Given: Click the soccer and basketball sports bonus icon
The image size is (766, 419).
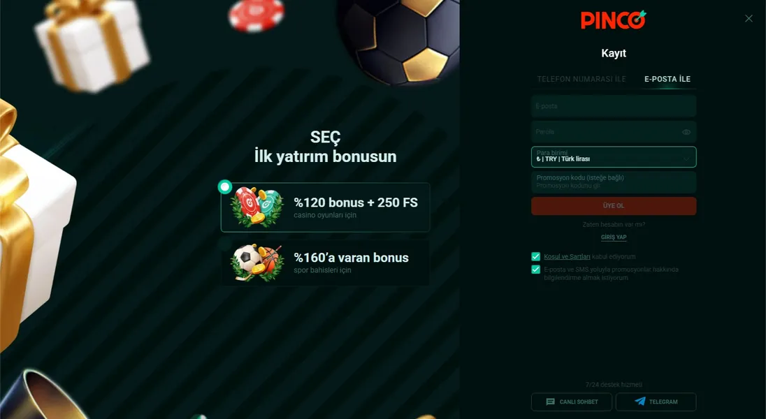Looking at the screenshot, I should (257, 263).
